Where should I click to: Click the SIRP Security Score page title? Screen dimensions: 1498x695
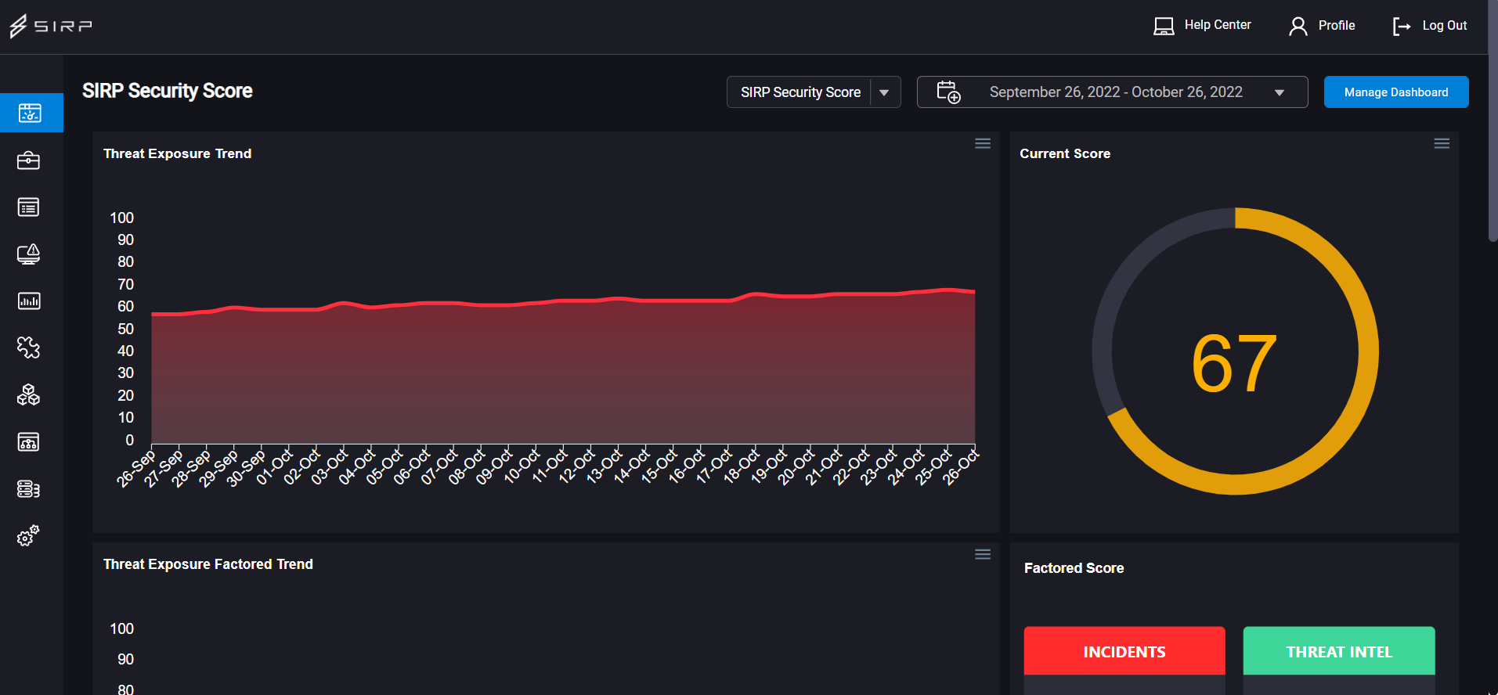pyautogui.click(x=168, y=91)
